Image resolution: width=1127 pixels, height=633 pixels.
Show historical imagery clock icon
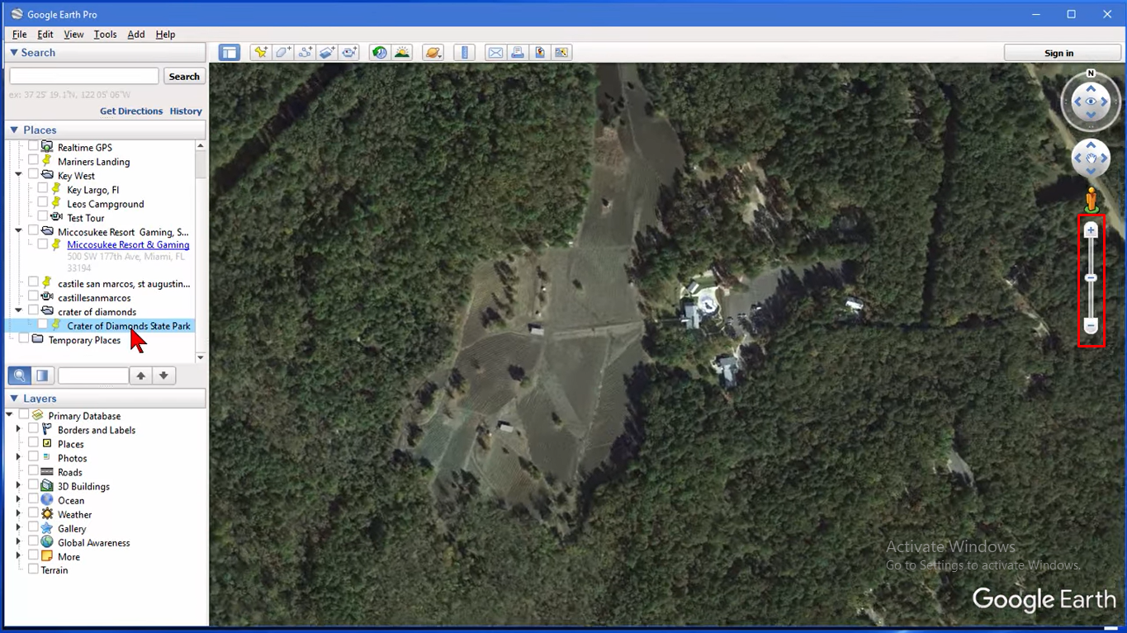pos(380,53)
